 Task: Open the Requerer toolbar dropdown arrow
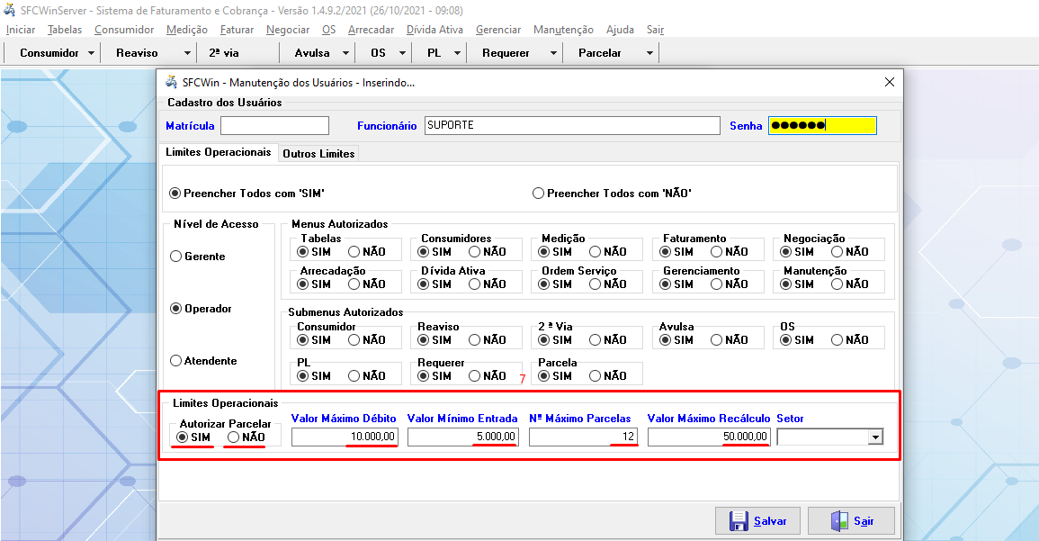click(x=553, y=53)
